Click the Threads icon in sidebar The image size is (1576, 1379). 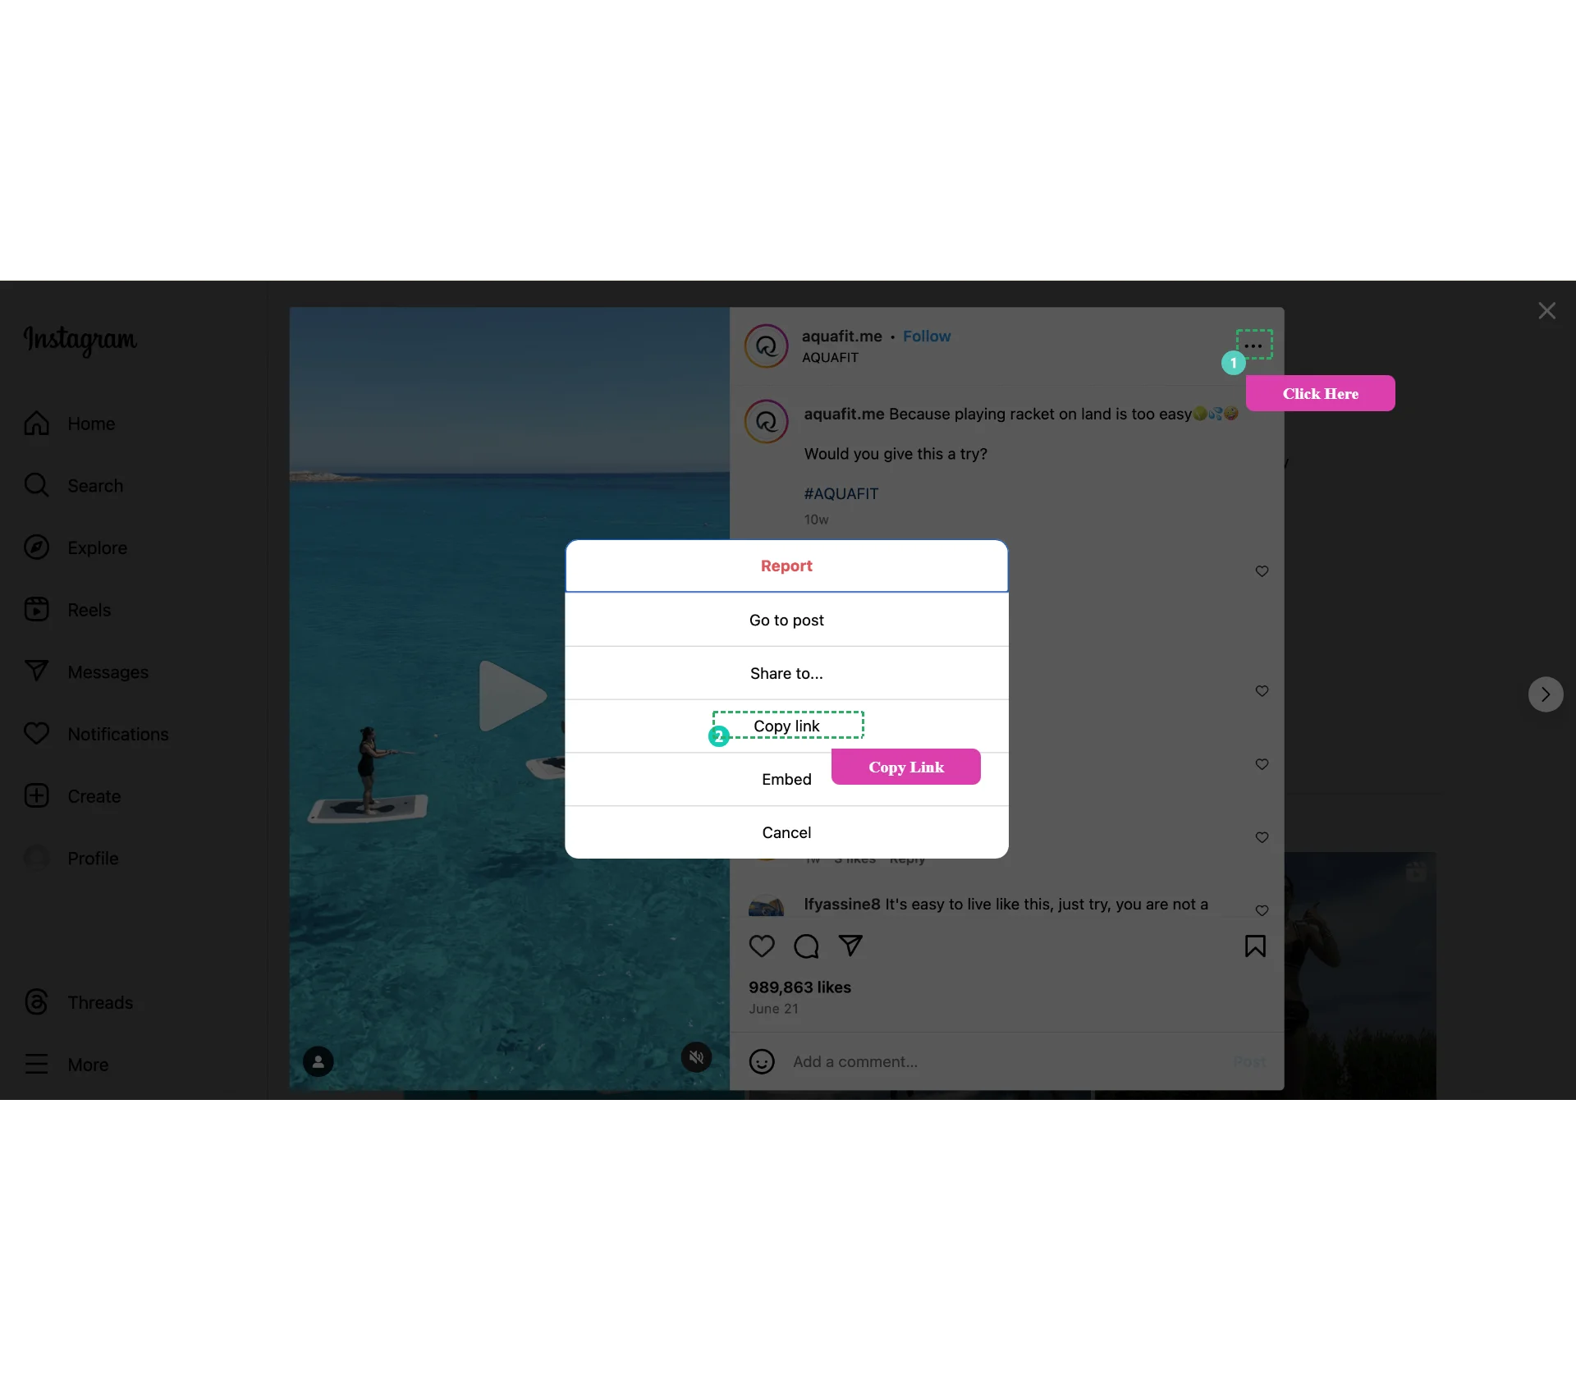36,1001
